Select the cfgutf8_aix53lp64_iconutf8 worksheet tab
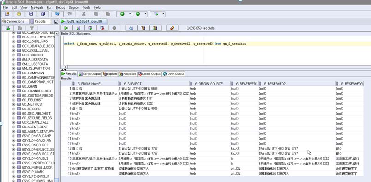 [84, 21]
